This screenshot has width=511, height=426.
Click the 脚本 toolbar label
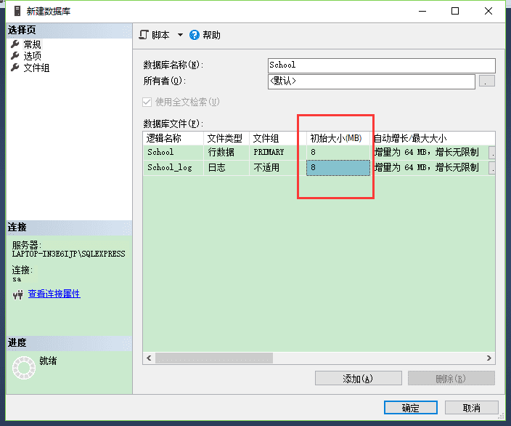160,35
